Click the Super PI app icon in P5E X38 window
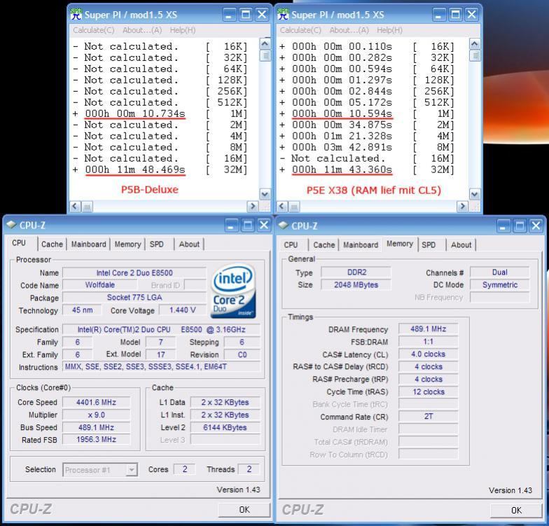Screen dimensions: 549x526 [x=283, y=14]
